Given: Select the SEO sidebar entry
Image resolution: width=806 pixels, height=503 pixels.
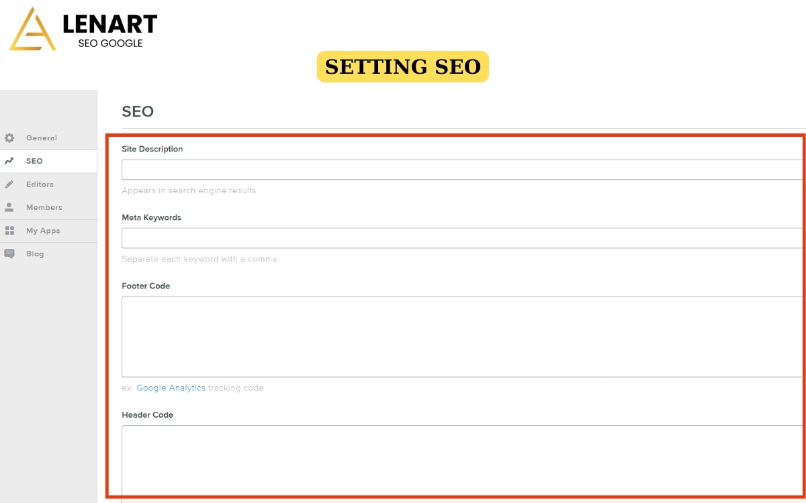Looking at the screenshot, I should tap(35, 161).
